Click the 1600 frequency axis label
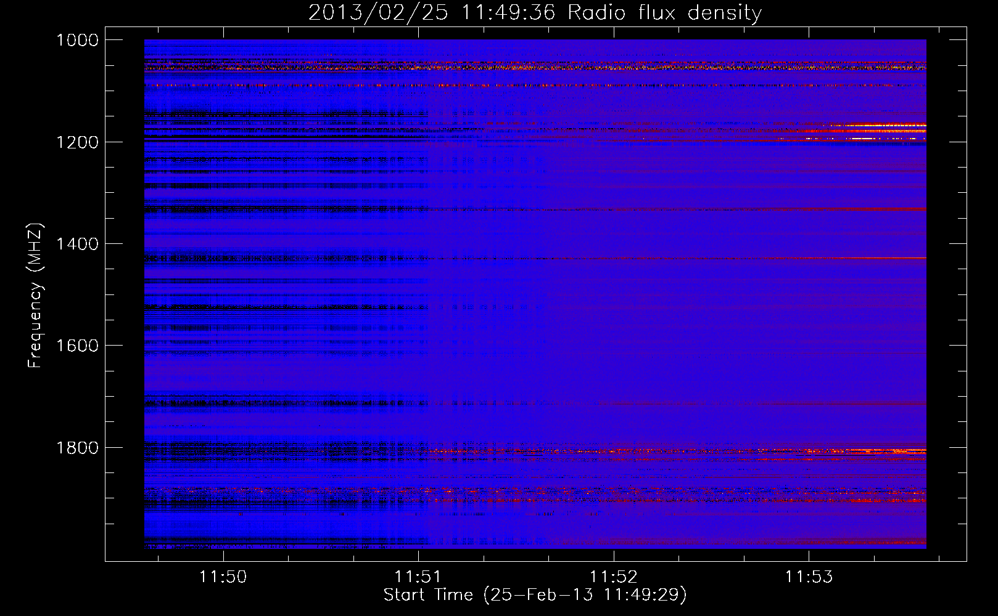The width and height of the screenshot is (998, 616). pos(77,346)
